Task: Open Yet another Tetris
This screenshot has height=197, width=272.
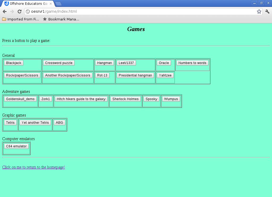Action: pyautogui.click(x=35, y=122)
